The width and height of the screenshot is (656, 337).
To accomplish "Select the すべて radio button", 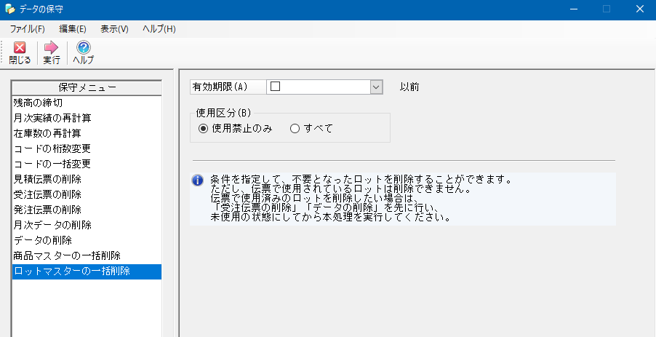I will 295,129.
